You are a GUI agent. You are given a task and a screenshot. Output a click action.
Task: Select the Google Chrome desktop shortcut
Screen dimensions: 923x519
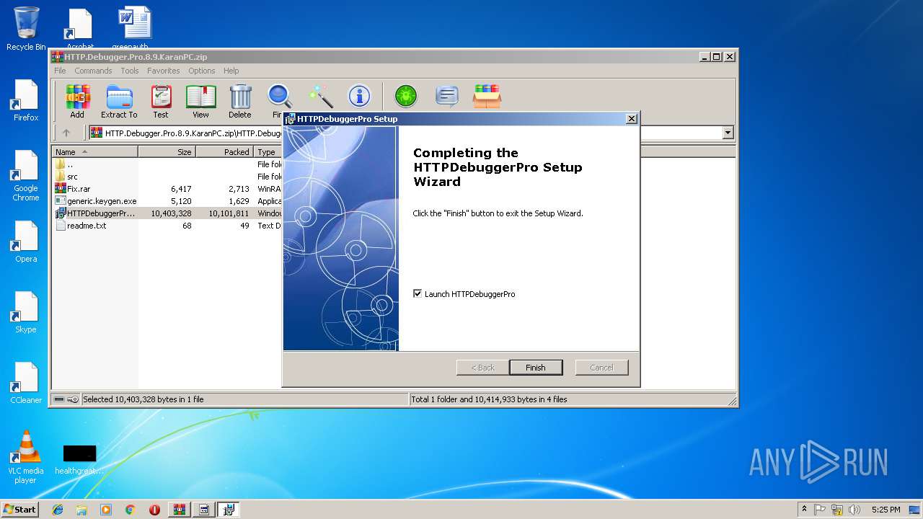click(x=26, y=176)
